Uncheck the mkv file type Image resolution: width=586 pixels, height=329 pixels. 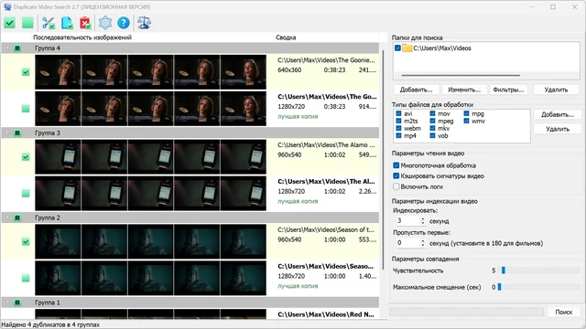click(432, 128)
